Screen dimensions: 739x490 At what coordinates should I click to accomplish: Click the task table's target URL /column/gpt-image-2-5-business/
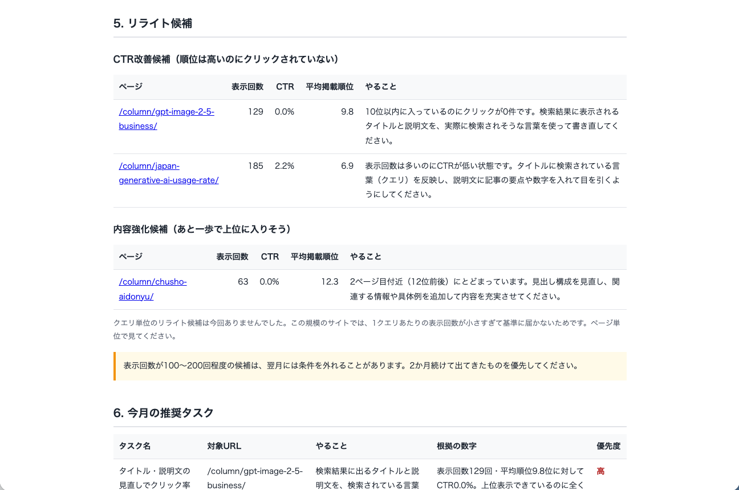click(255, 478)
